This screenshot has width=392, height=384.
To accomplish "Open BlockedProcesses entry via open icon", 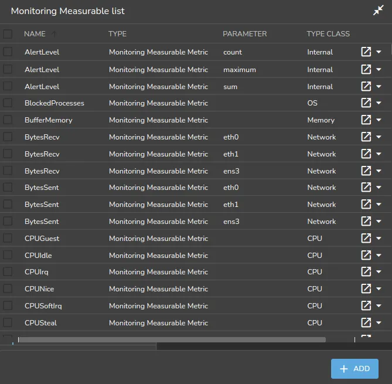I will 366,103.
